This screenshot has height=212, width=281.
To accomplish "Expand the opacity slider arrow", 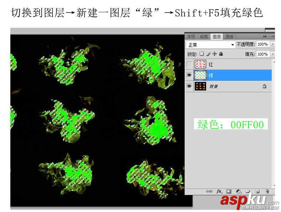I will point(272,44).
